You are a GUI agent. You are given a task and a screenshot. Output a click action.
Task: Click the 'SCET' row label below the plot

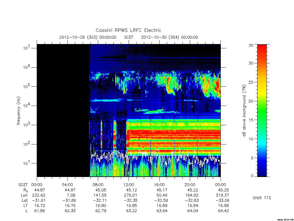[23, 185]
